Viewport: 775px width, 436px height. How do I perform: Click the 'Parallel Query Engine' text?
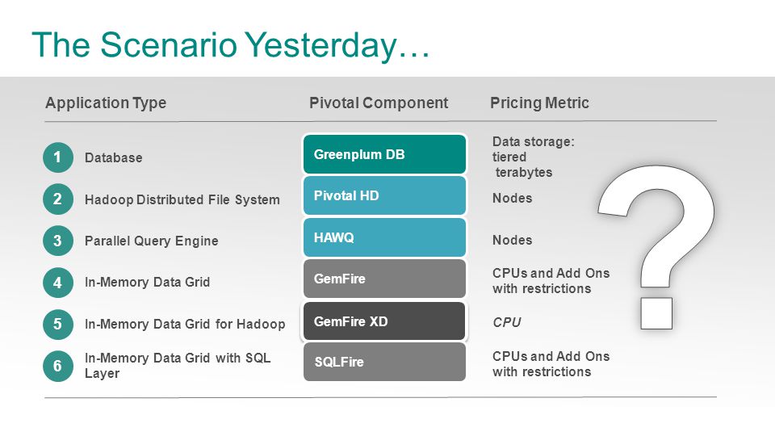click(151, 241)
